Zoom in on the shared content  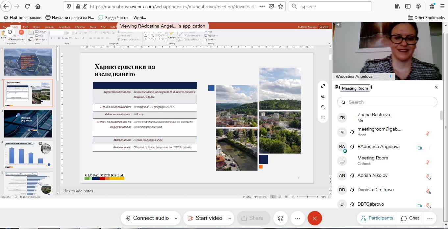click(x=323, y=96)
